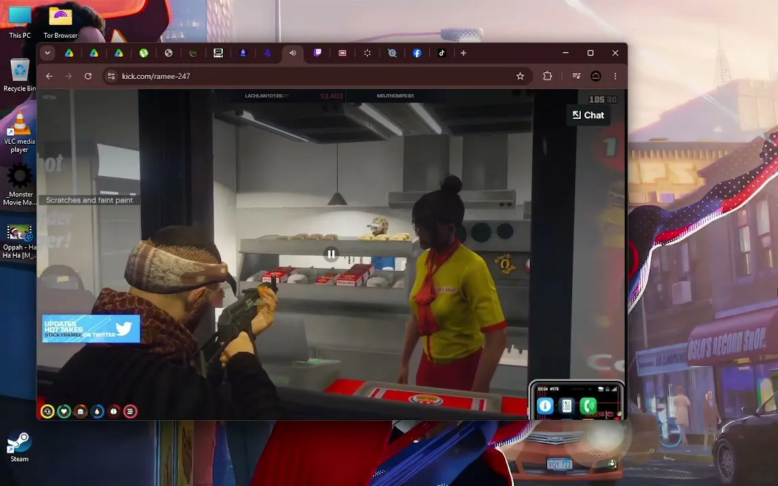Screen dimensions: 778x486
Task: Reload the kick.com page
Action: click(88, 76)
